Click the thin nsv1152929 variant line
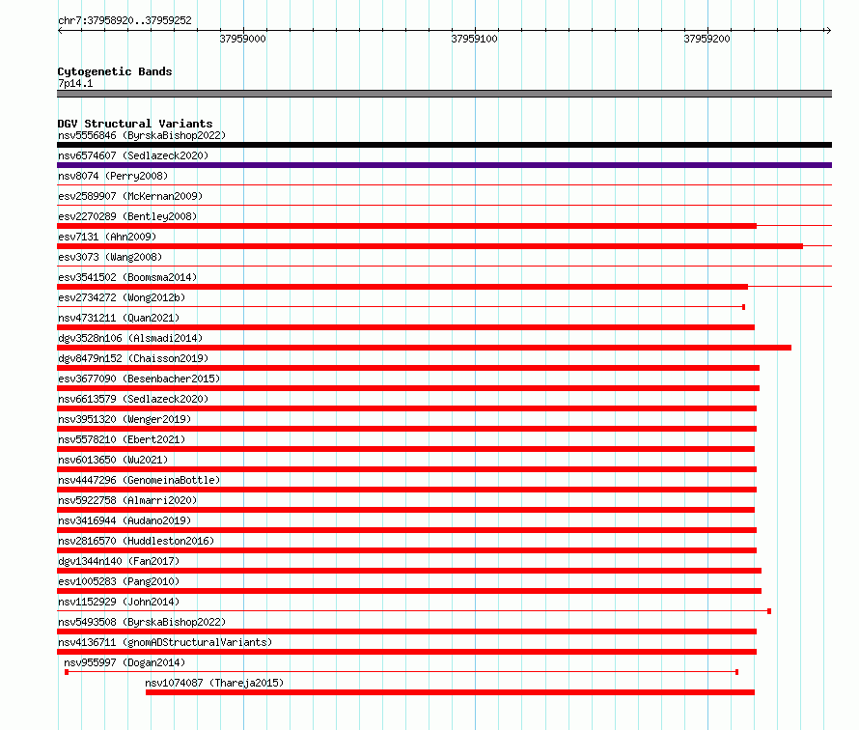Viewport: 859px width, 730px height. tap(414, 611)
